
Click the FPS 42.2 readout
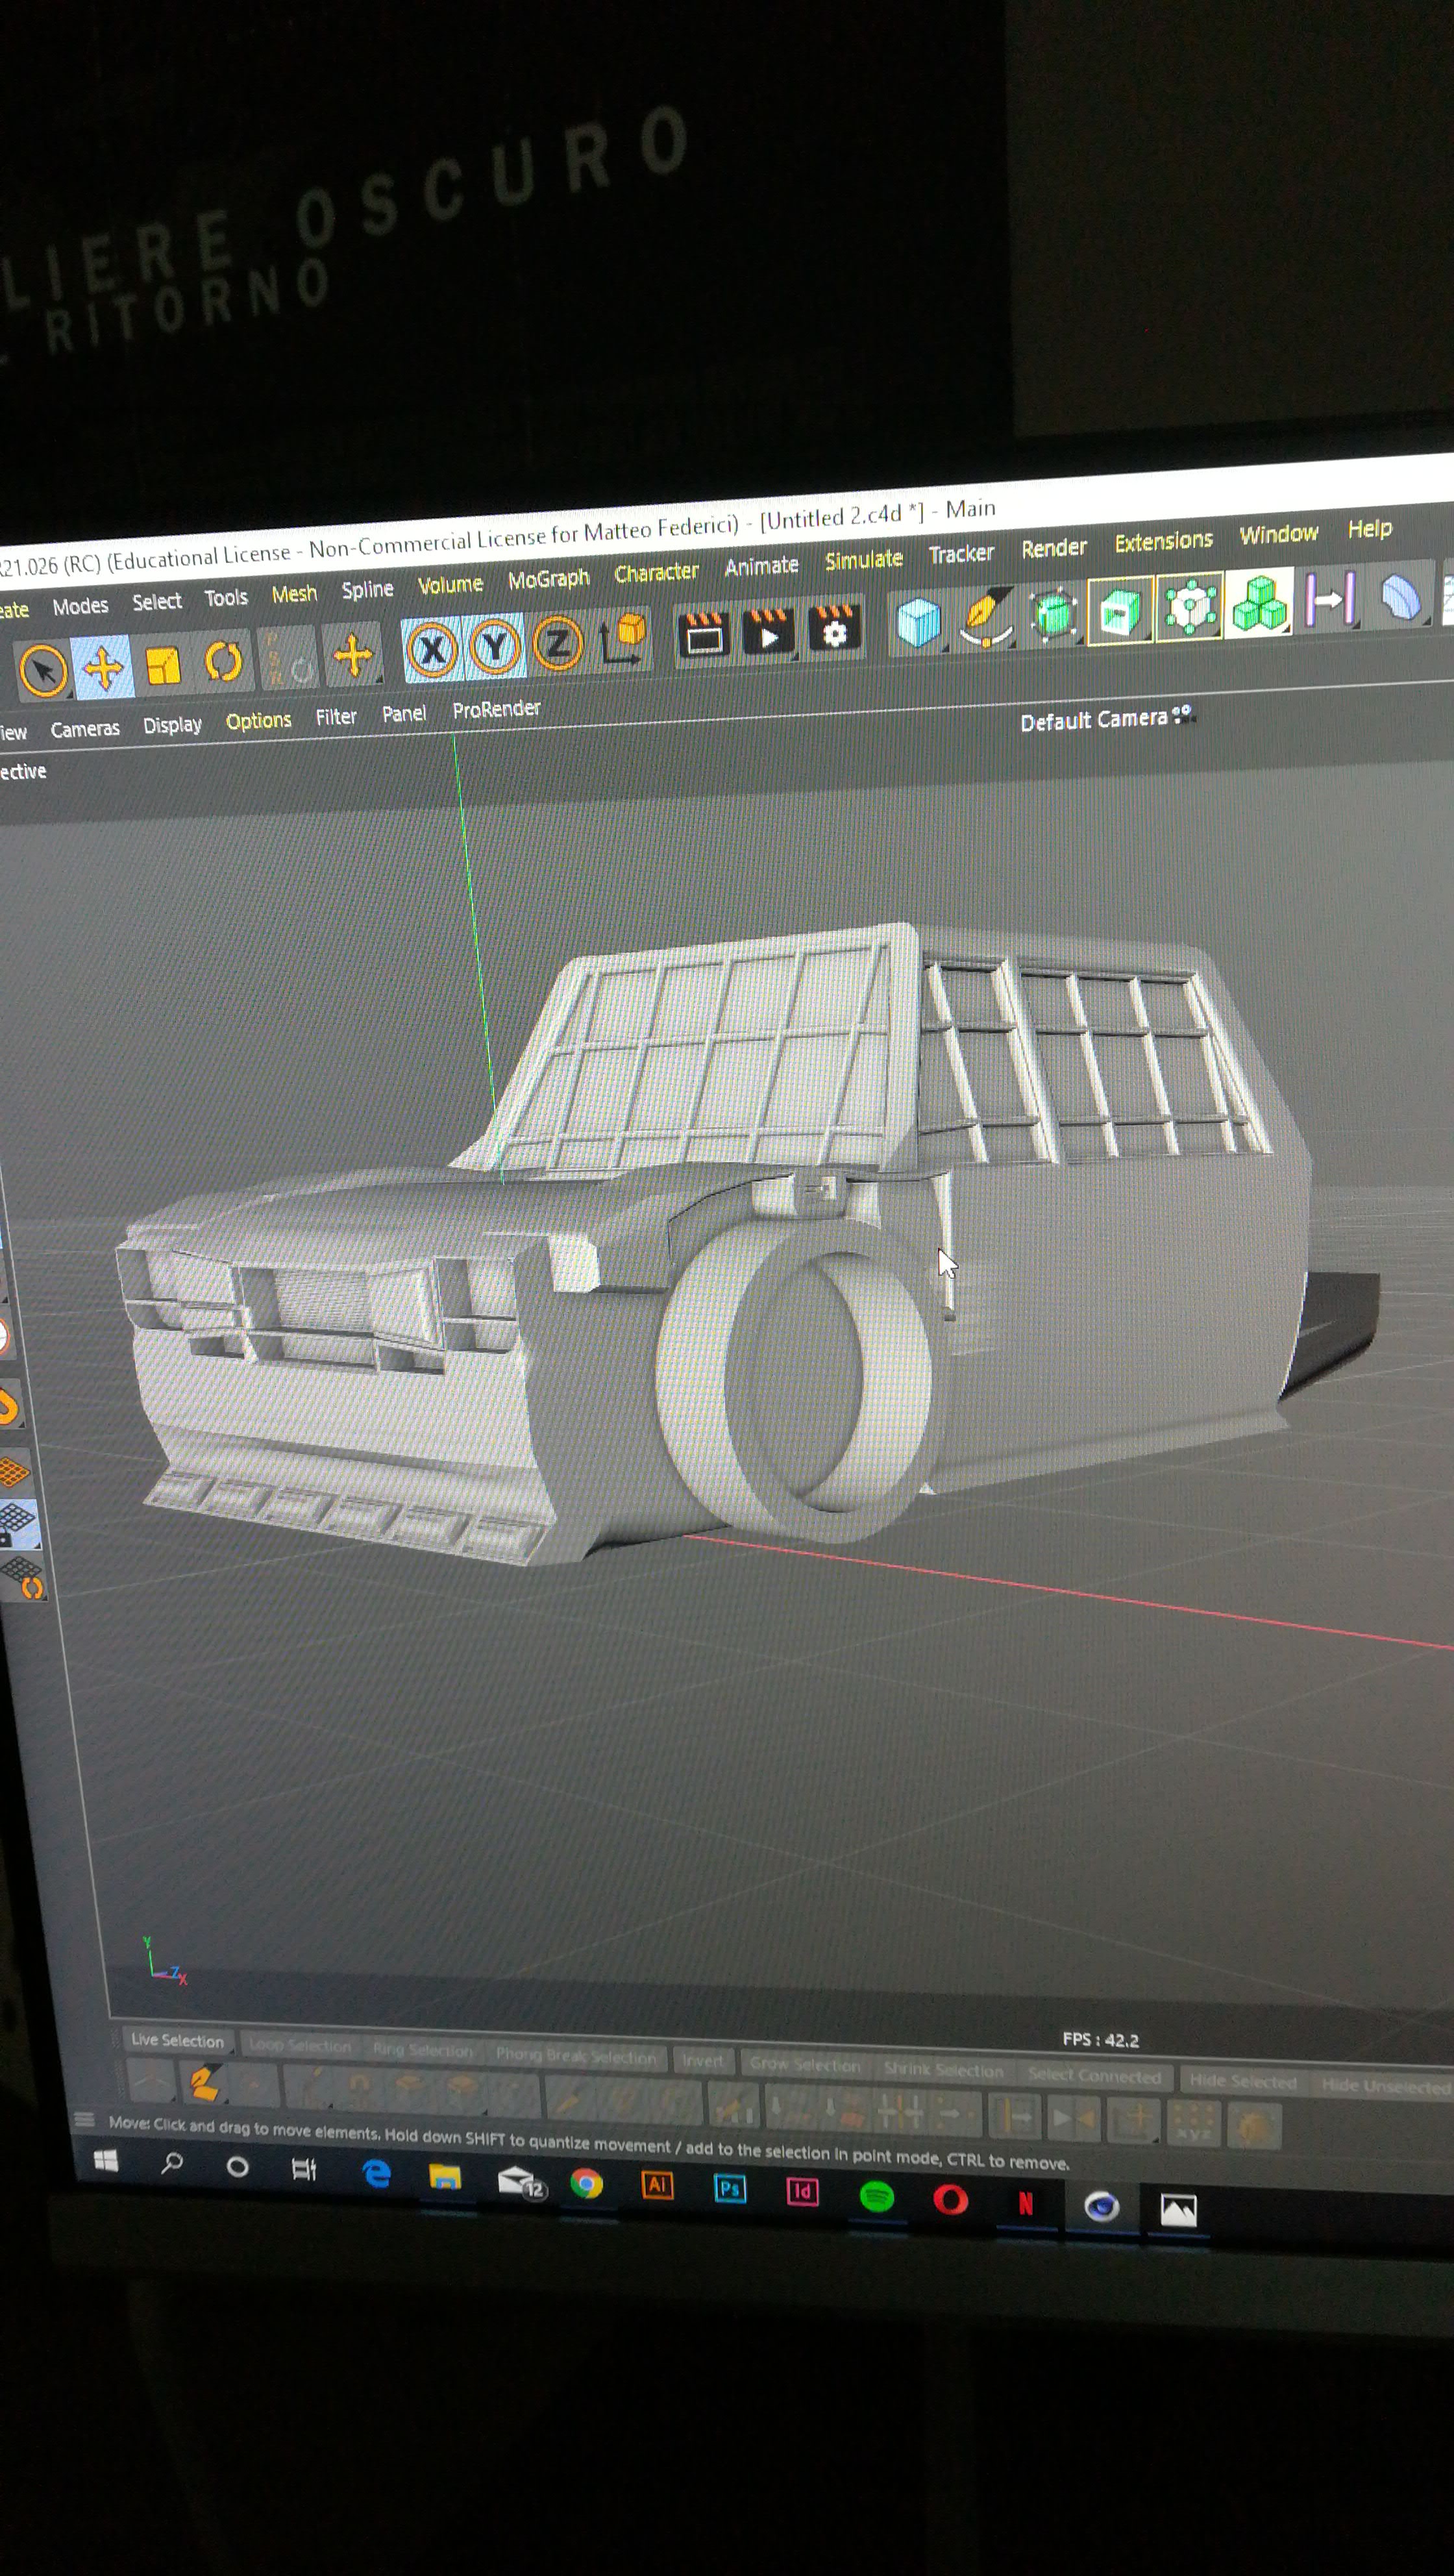(x=1100, y=2039)
